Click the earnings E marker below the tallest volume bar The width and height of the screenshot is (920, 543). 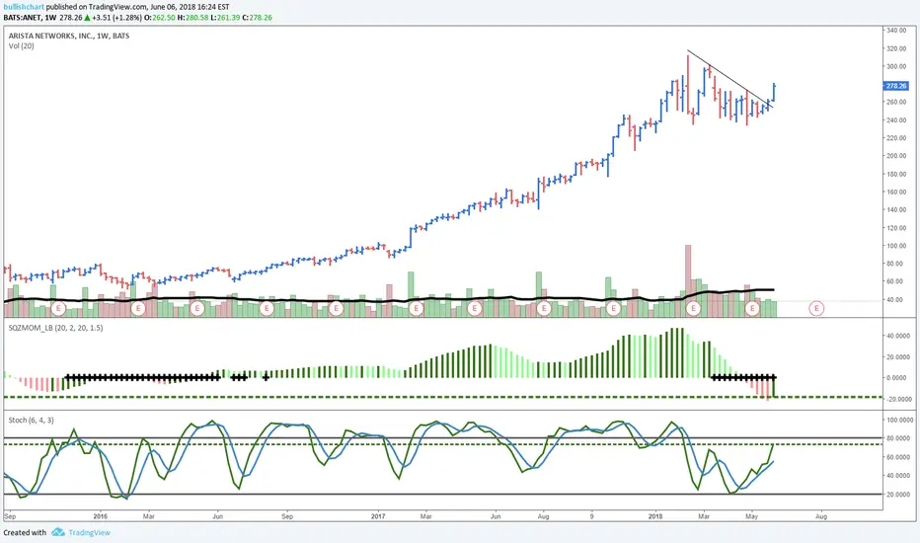pos(694,308)
